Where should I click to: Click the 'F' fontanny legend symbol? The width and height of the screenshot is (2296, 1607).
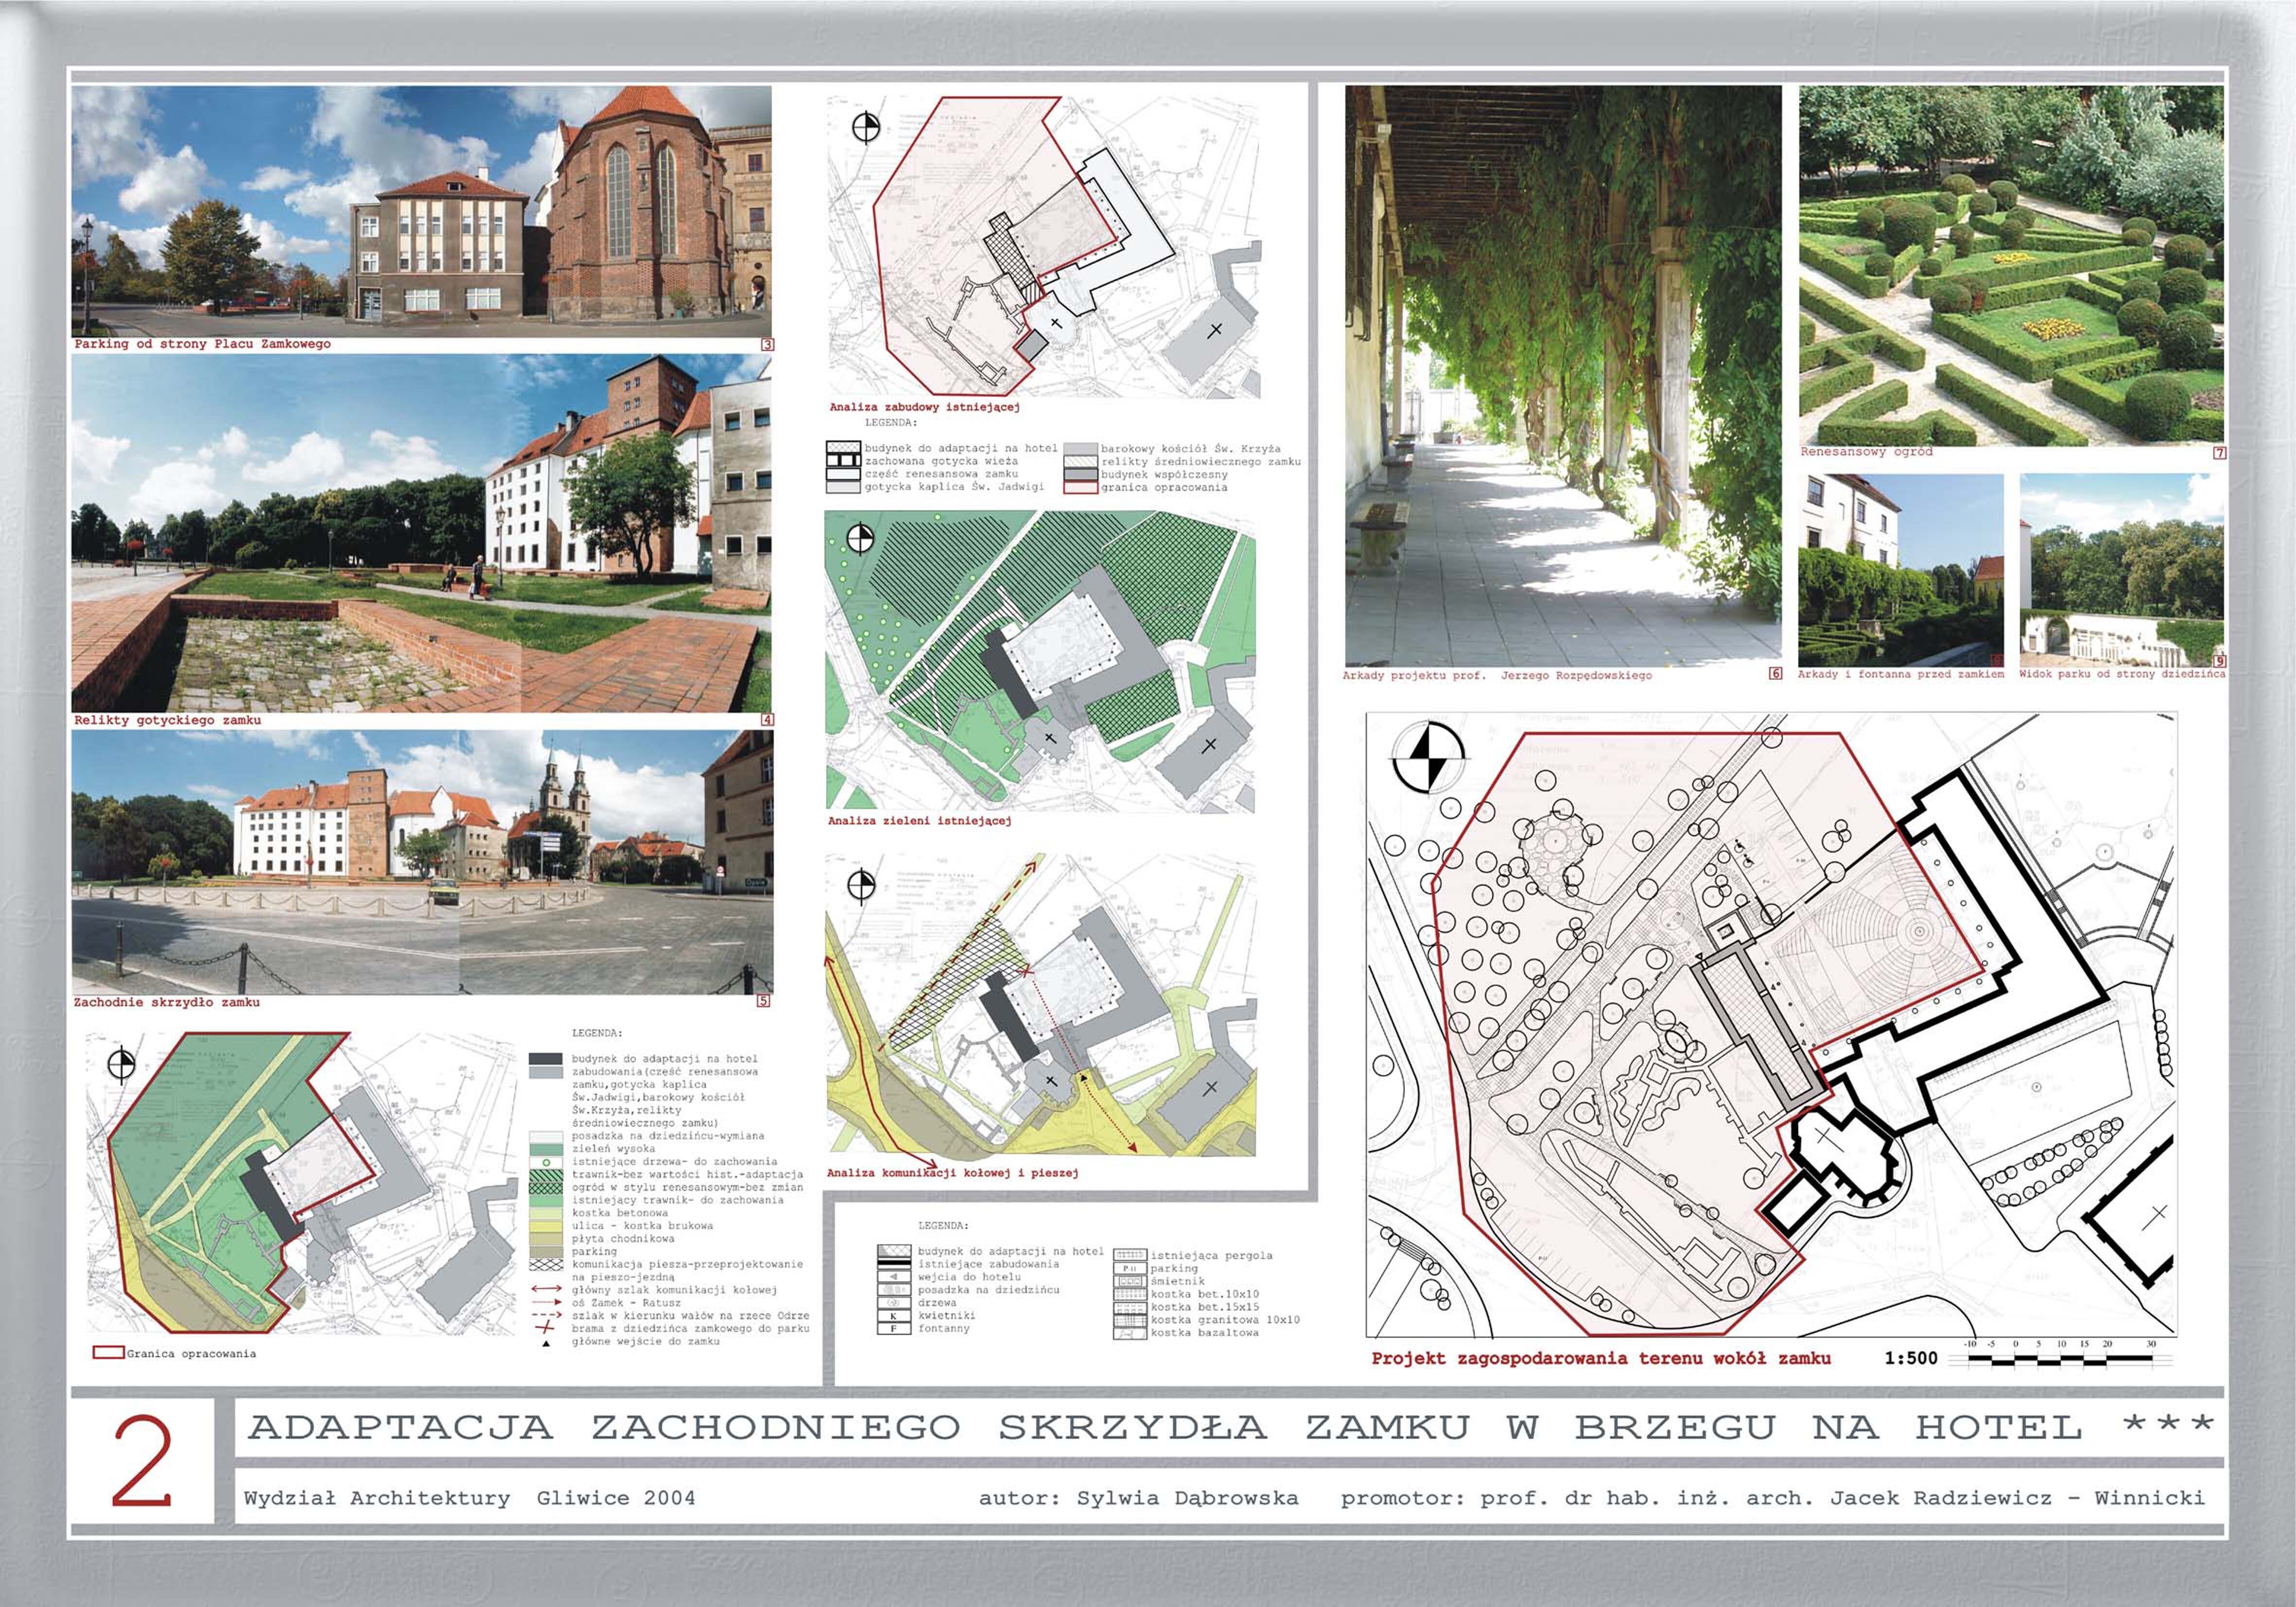pyautogui.click(x=894, y=1329)
